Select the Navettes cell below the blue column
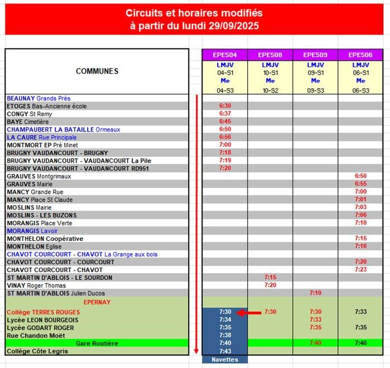The width and height of the screenshot is (390, 368). coord(224,360)
